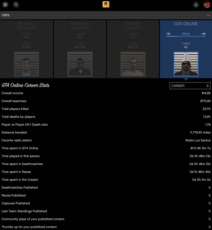
Task: Click the Rockstar Games Social Club logo
Action: pyautogui.click(x=106, y=4)
